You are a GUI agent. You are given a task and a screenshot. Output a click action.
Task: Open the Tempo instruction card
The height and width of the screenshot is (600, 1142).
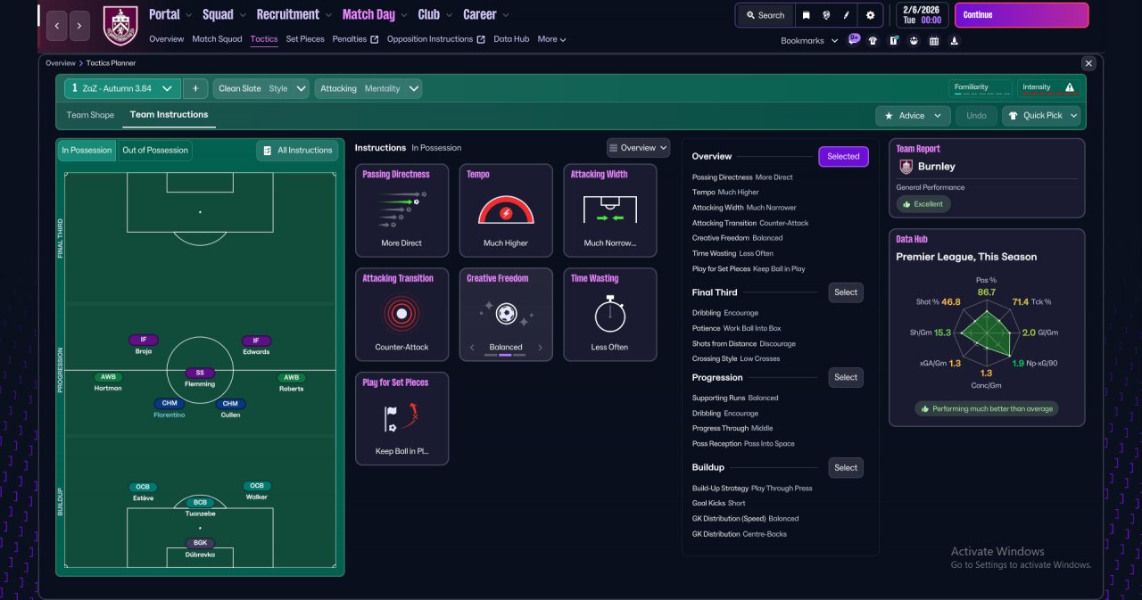pos(506,210)
